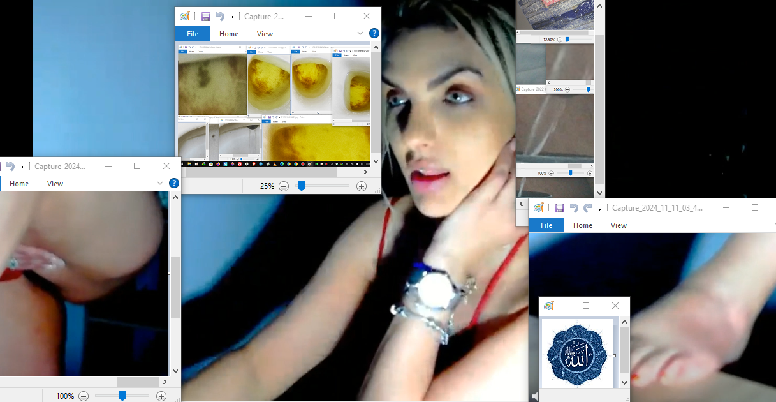
Task: Click zoom slider handle in left Paint window
Action: [122, 396]
